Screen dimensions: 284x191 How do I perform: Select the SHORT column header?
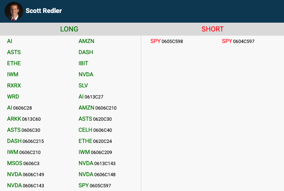[x=212, y=29]
